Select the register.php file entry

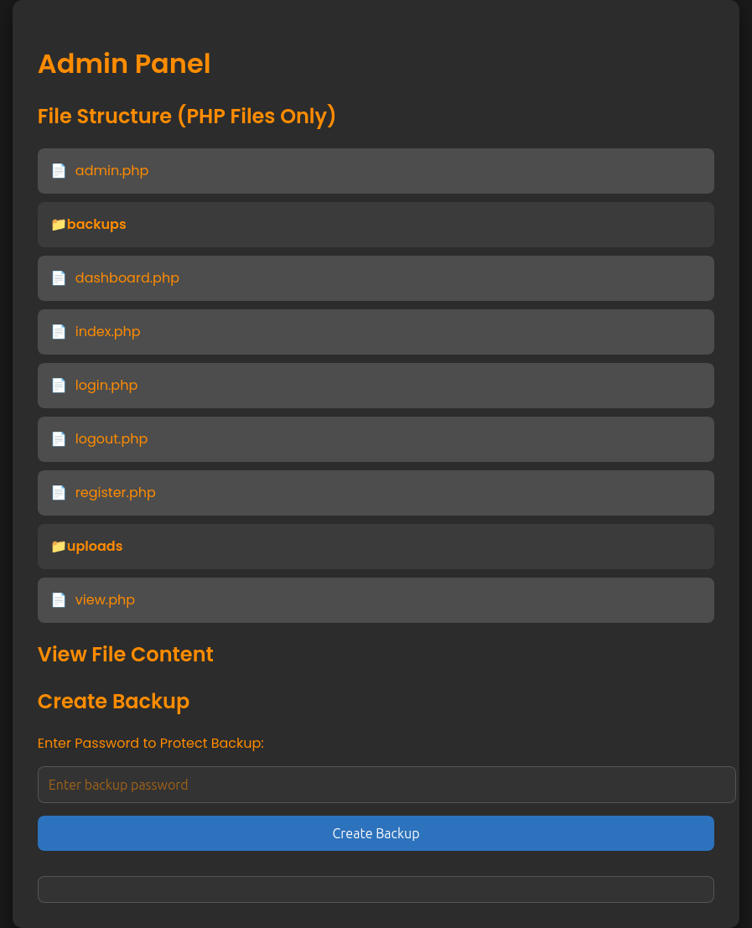115,493
